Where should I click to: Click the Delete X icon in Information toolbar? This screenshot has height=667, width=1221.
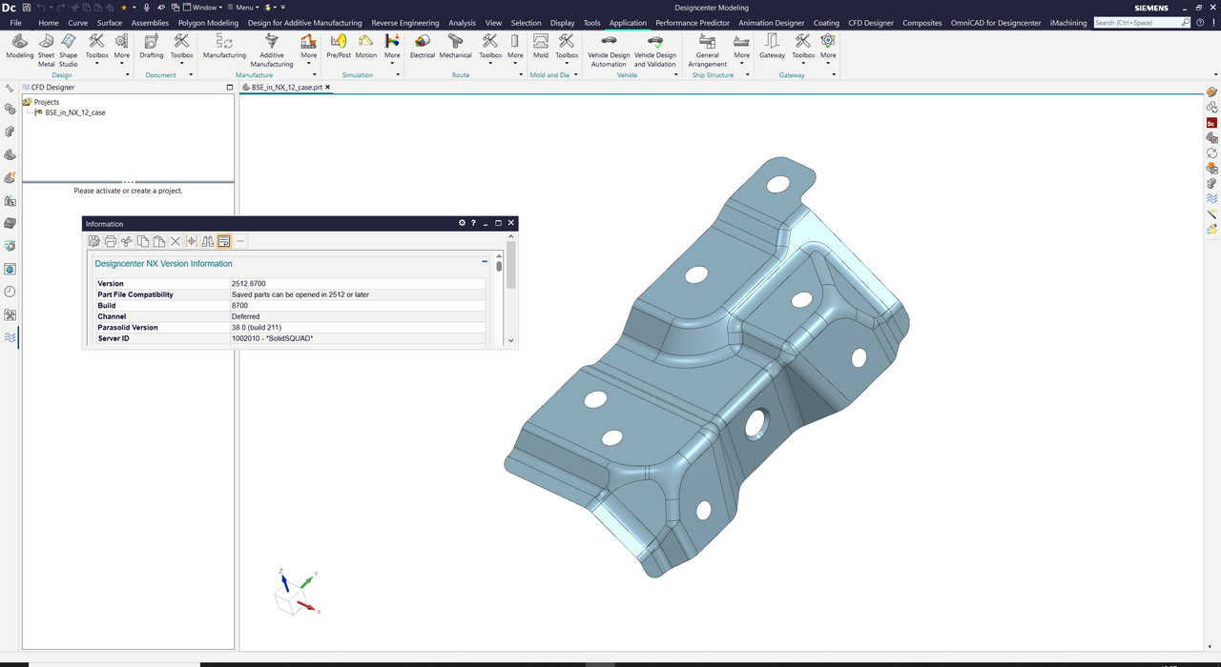(x=176, y=241)
